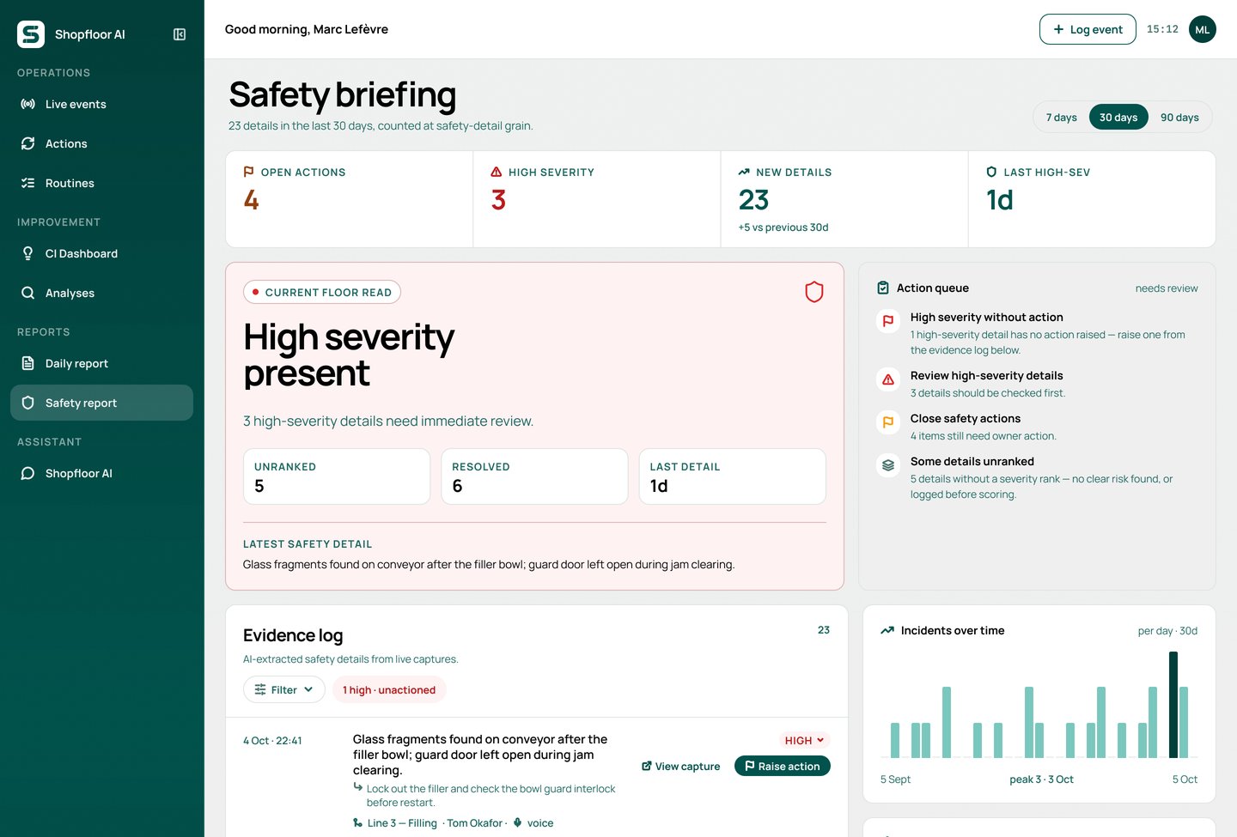Click the Shopfloor AI logo icon
Screen dimensions: 1237x837
coord(31,34)
